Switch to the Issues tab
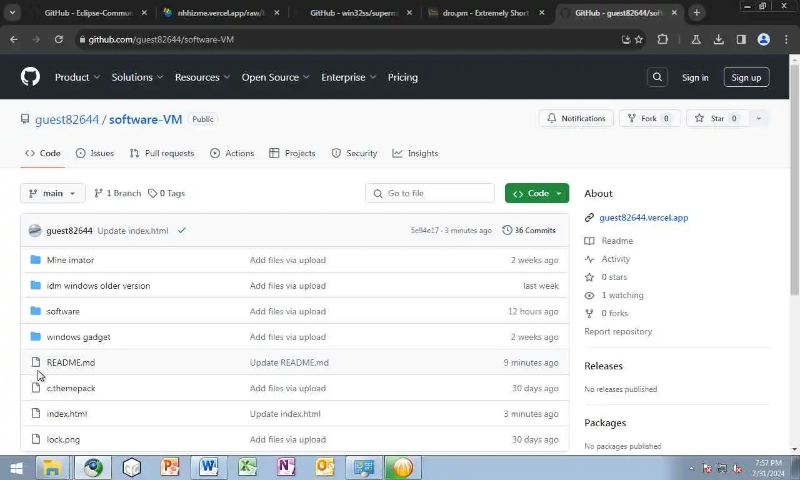This screenshot has height=480, width=800. (95, 153)
